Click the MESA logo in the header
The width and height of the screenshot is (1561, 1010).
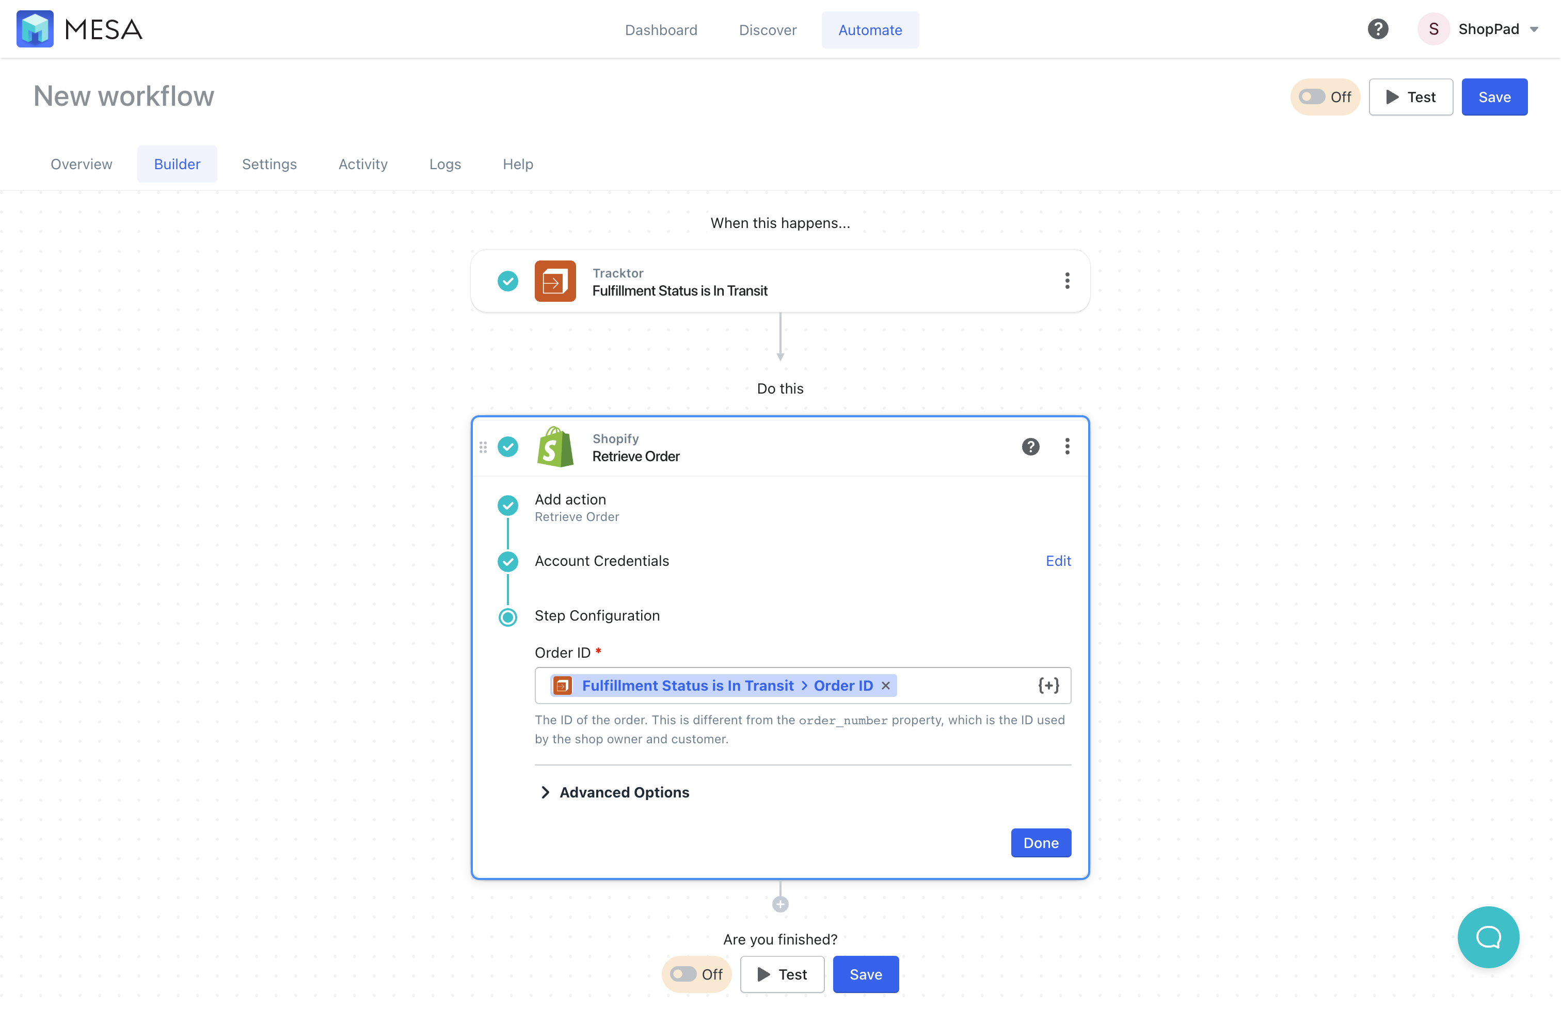[x=79, y=29]
